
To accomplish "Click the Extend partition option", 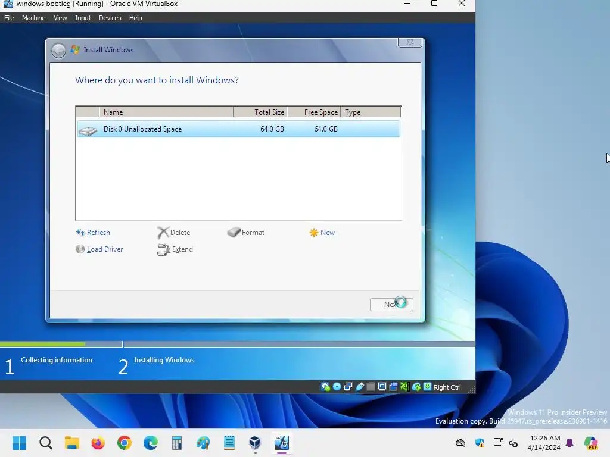I will [175, 249].
